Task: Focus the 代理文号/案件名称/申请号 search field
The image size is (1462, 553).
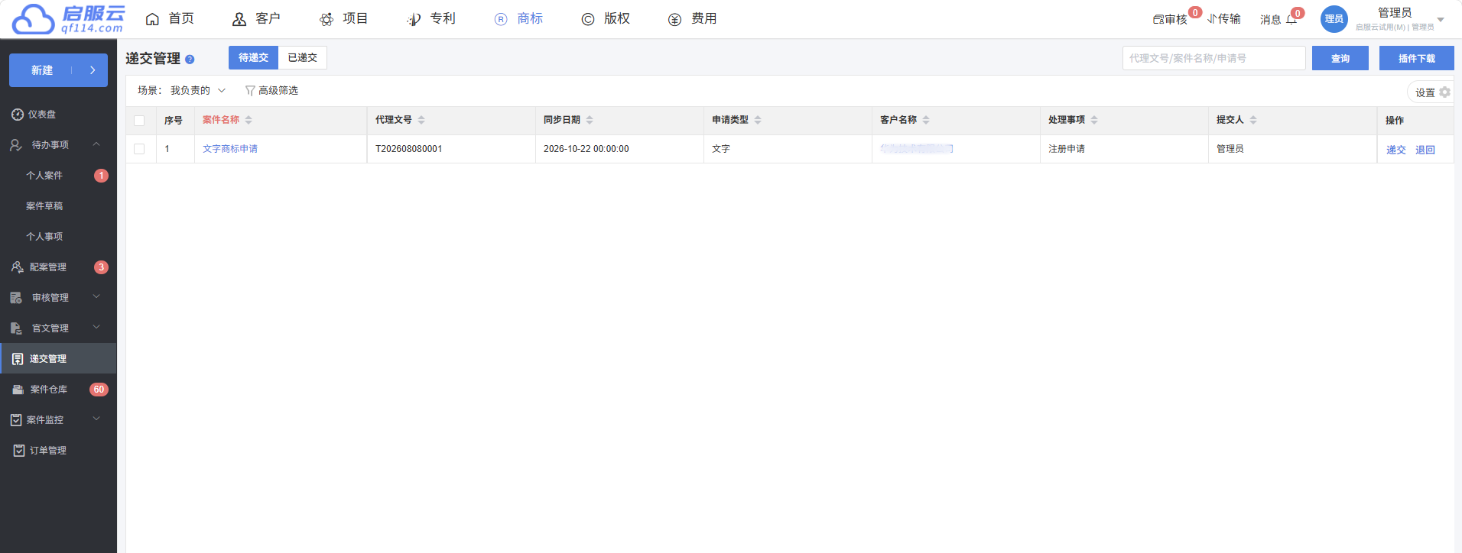Action: [x=1214, y=58]
